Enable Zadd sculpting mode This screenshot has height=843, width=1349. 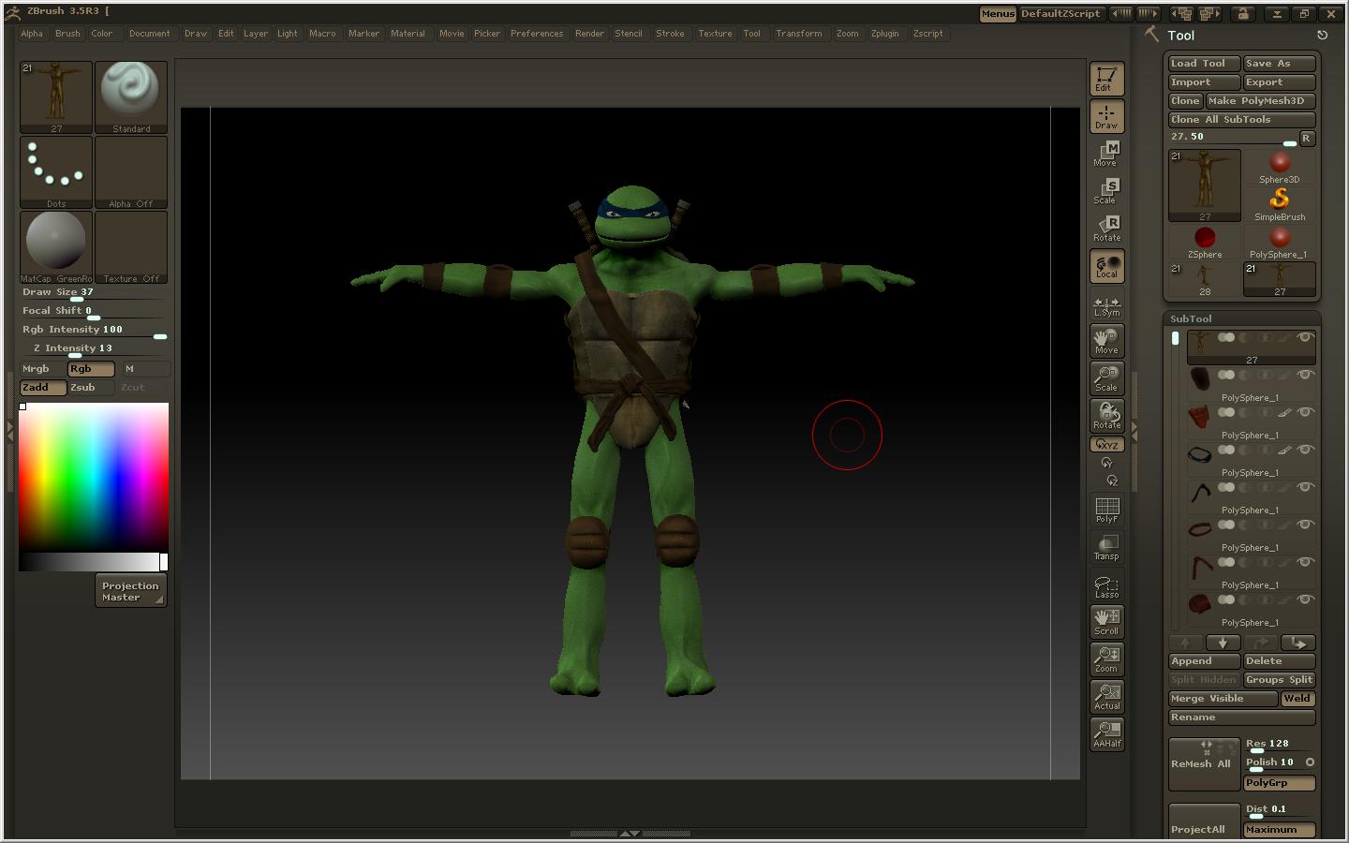pyautogui.click(x=43, y=387)
